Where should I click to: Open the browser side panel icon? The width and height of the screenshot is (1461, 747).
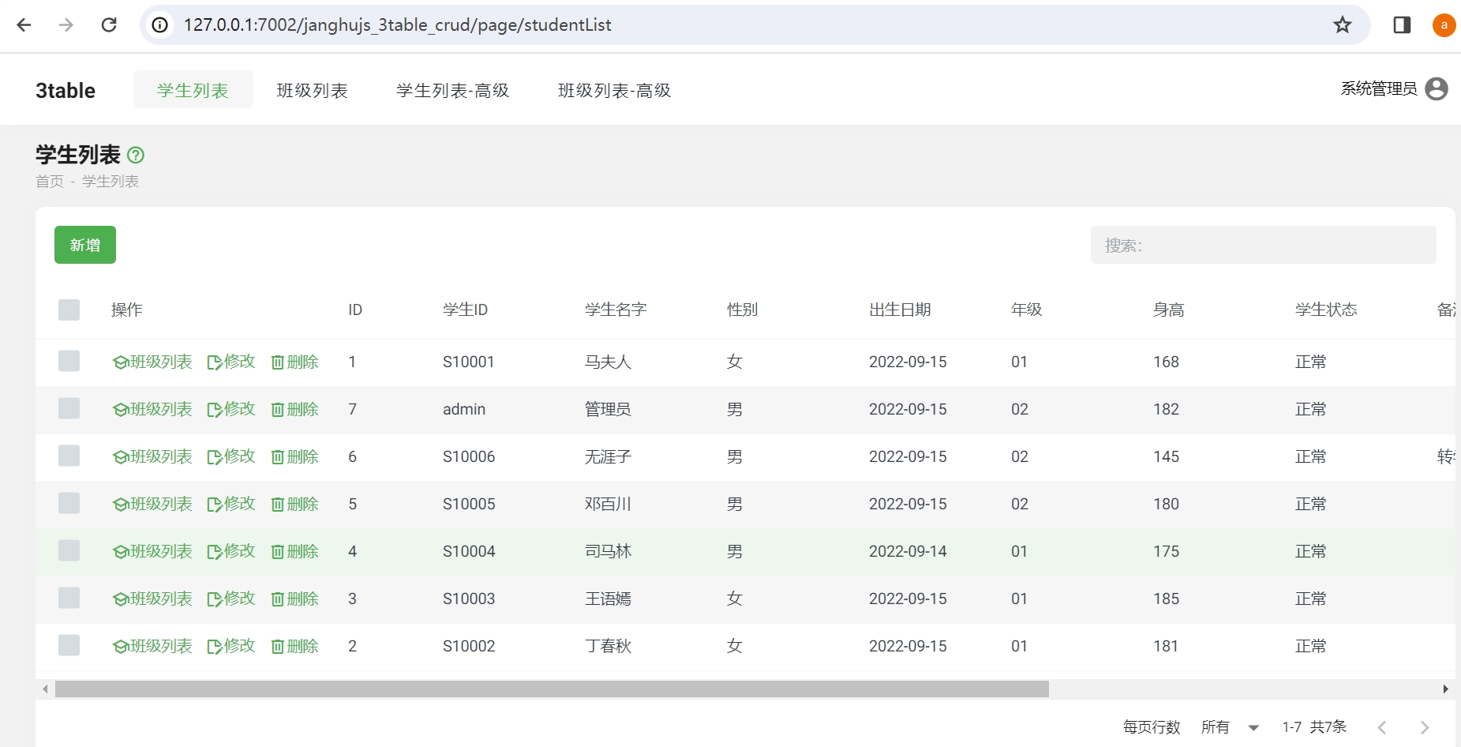(x=1402, y=25)
